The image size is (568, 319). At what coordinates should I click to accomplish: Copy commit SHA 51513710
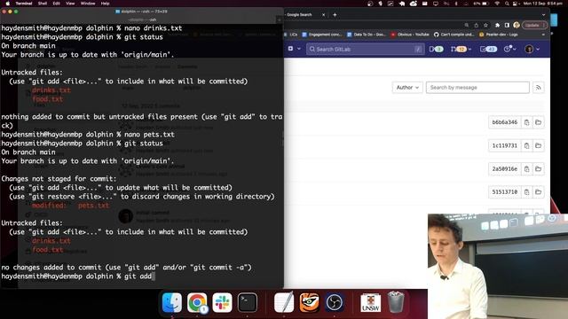[x=526, y=192]
